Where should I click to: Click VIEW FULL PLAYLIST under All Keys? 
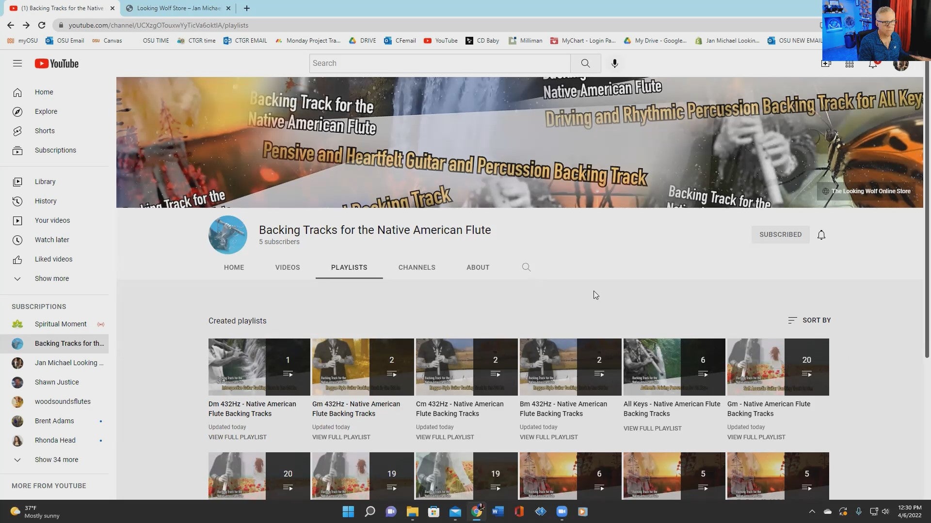(x=652, y=428)
